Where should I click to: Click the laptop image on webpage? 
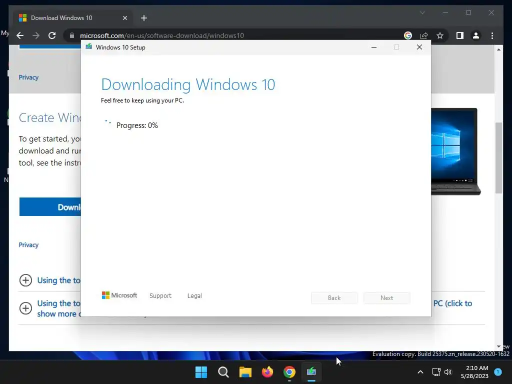[455, 151]
